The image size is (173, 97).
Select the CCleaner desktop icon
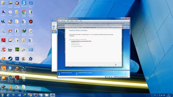tap(3, 50)
